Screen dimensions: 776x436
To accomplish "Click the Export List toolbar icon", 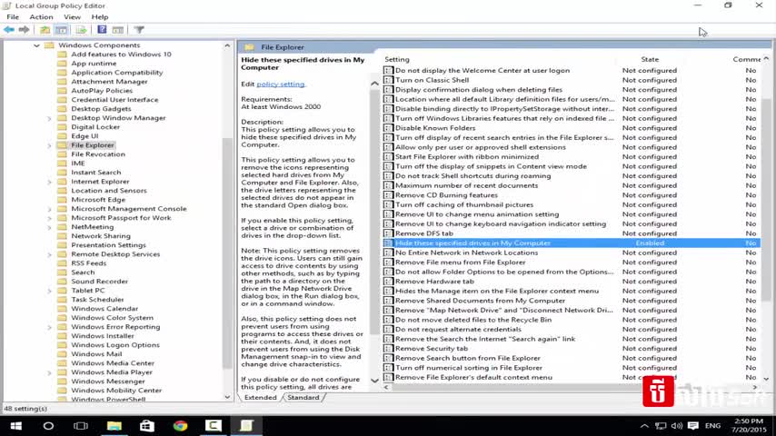I will pos(81,30).
